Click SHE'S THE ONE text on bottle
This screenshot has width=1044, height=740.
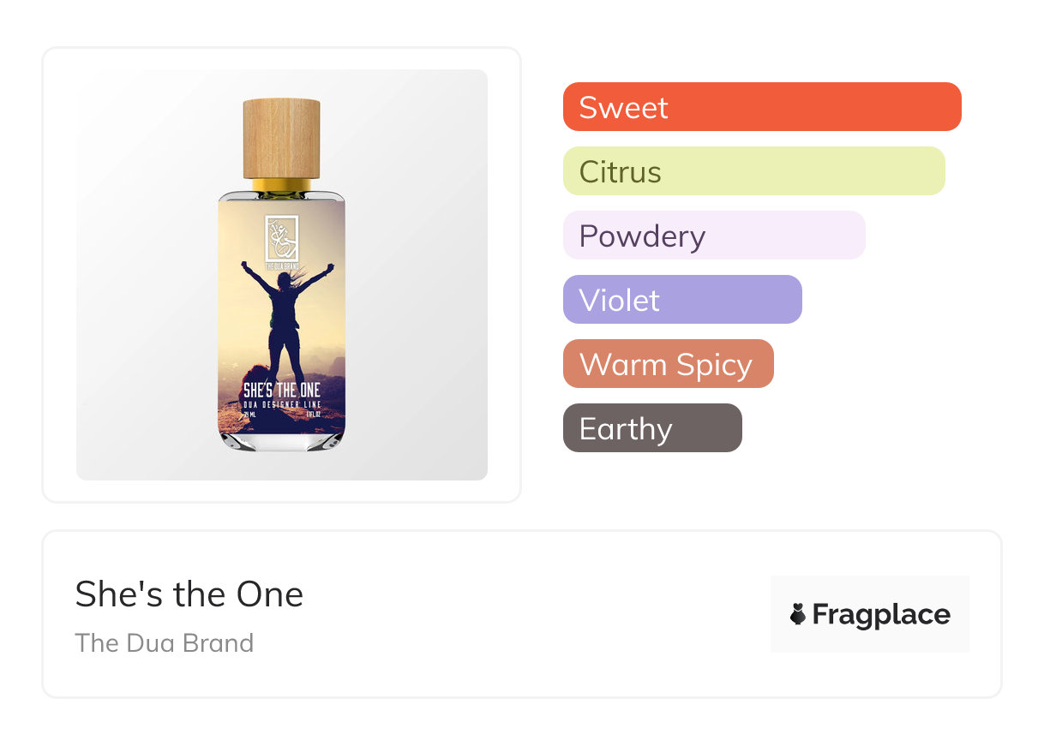(282, 391)
